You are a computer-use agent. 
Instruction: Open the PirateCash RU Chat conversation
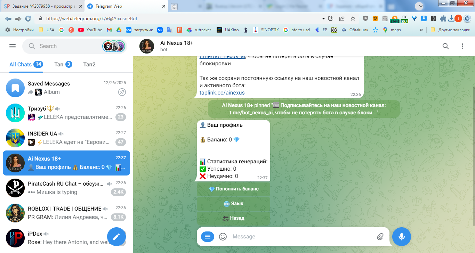click(x=66, y=188)
